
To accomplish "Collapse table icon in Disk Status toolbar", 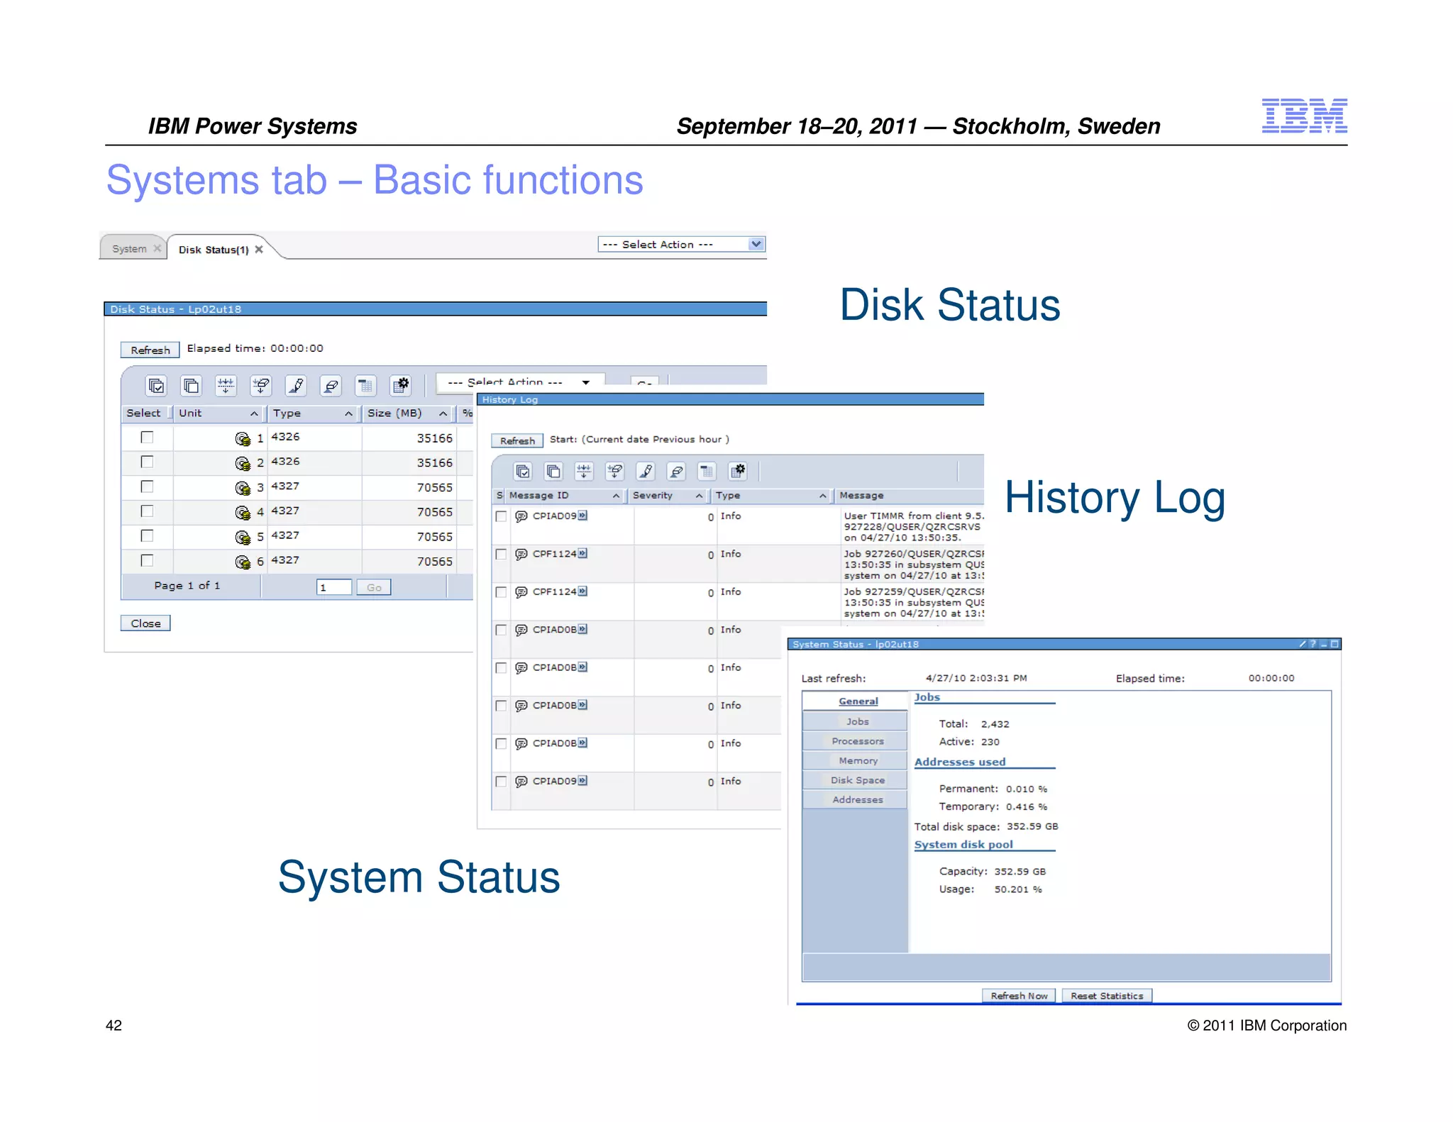I will point(365,386).
